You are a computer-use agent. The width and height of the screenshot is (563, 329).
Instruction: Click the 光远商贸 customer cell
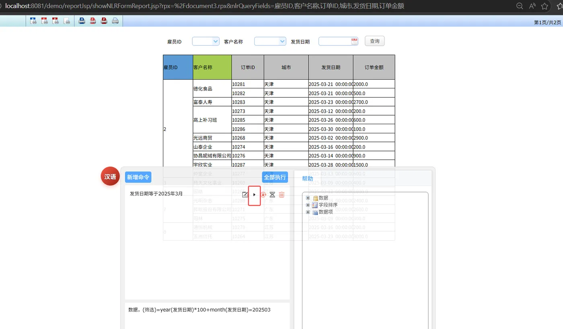pyautogui.click(x=212, y=138)
